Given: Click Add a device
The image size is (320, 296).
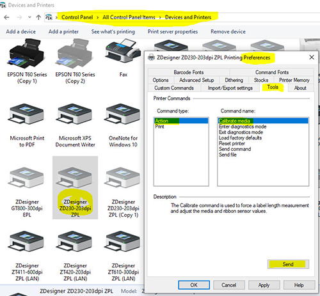Looking at the screenshot, I should (x=20, y=31).
